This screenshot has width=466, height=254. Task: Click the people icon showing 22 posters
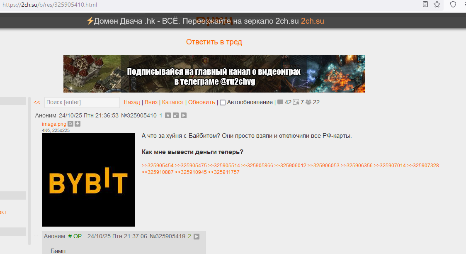[308, 102]
